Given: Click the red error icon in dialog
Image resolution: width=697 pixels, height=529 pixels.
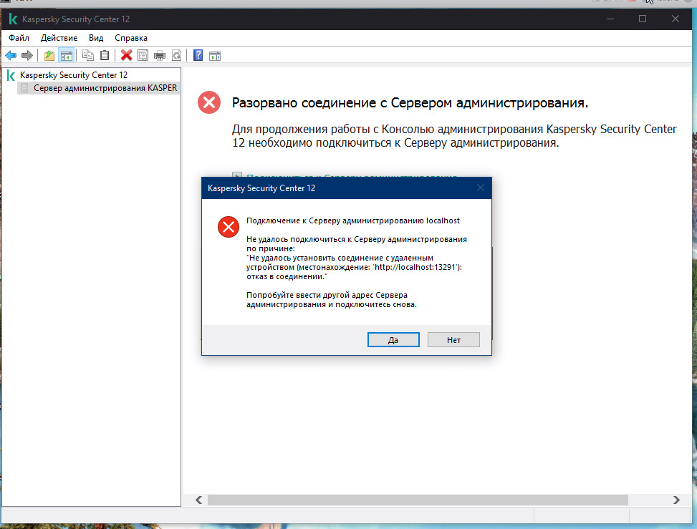Looking at the screenshot, I should coord(229,227).
